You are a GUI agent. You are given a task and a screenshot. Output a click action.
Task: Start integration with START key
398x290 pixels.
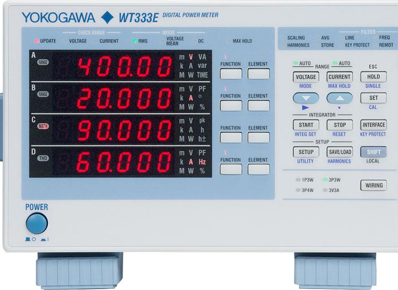[306, 125]
